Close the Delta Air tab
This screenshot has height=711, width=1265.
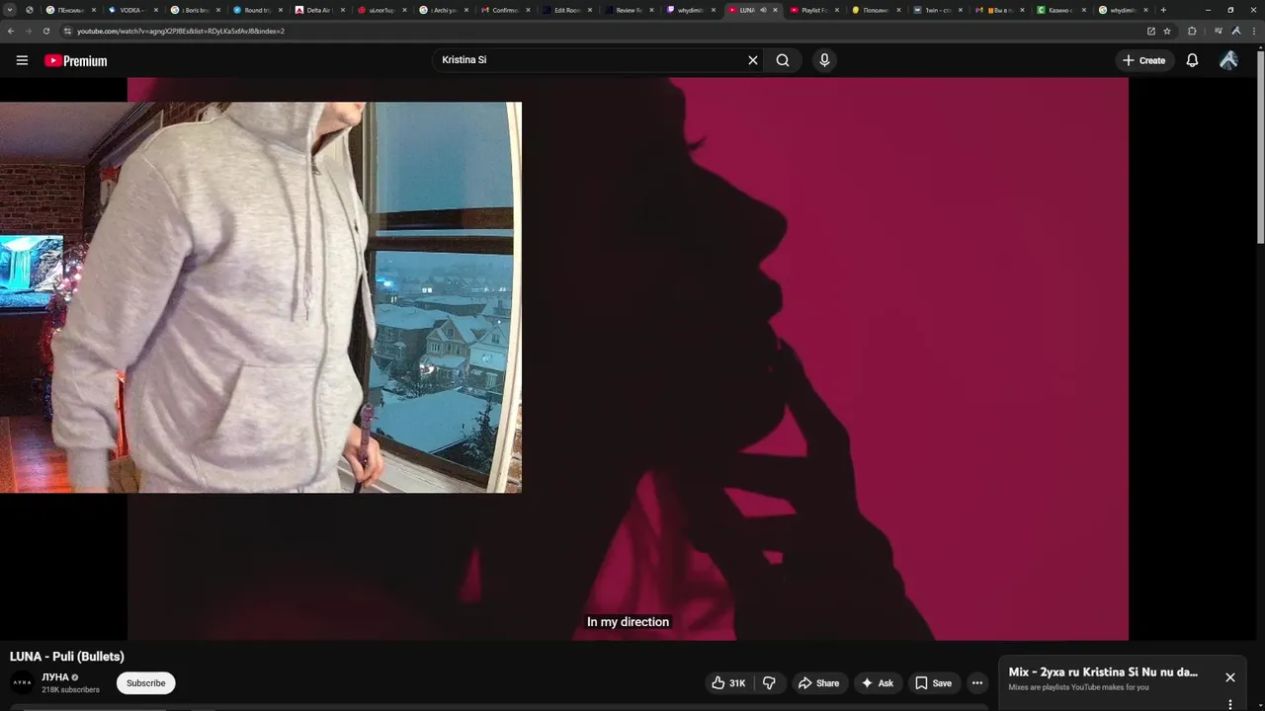[x=342, y=10]
